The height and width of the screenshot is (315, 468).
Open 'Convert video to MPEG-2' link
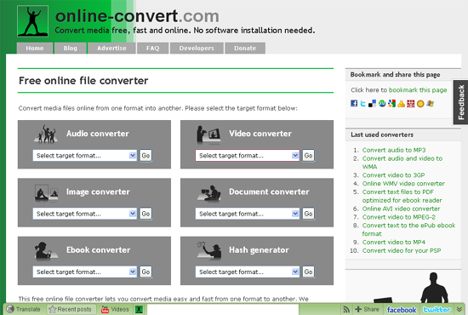click(399, 217)
